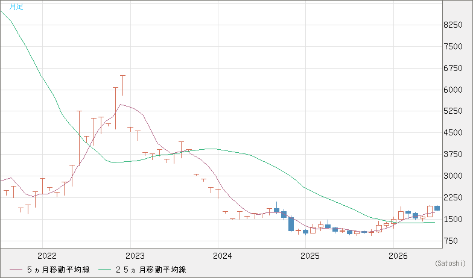Click the purple 5-month line color sample in legend
473x278 pixels.
(16, 270)
